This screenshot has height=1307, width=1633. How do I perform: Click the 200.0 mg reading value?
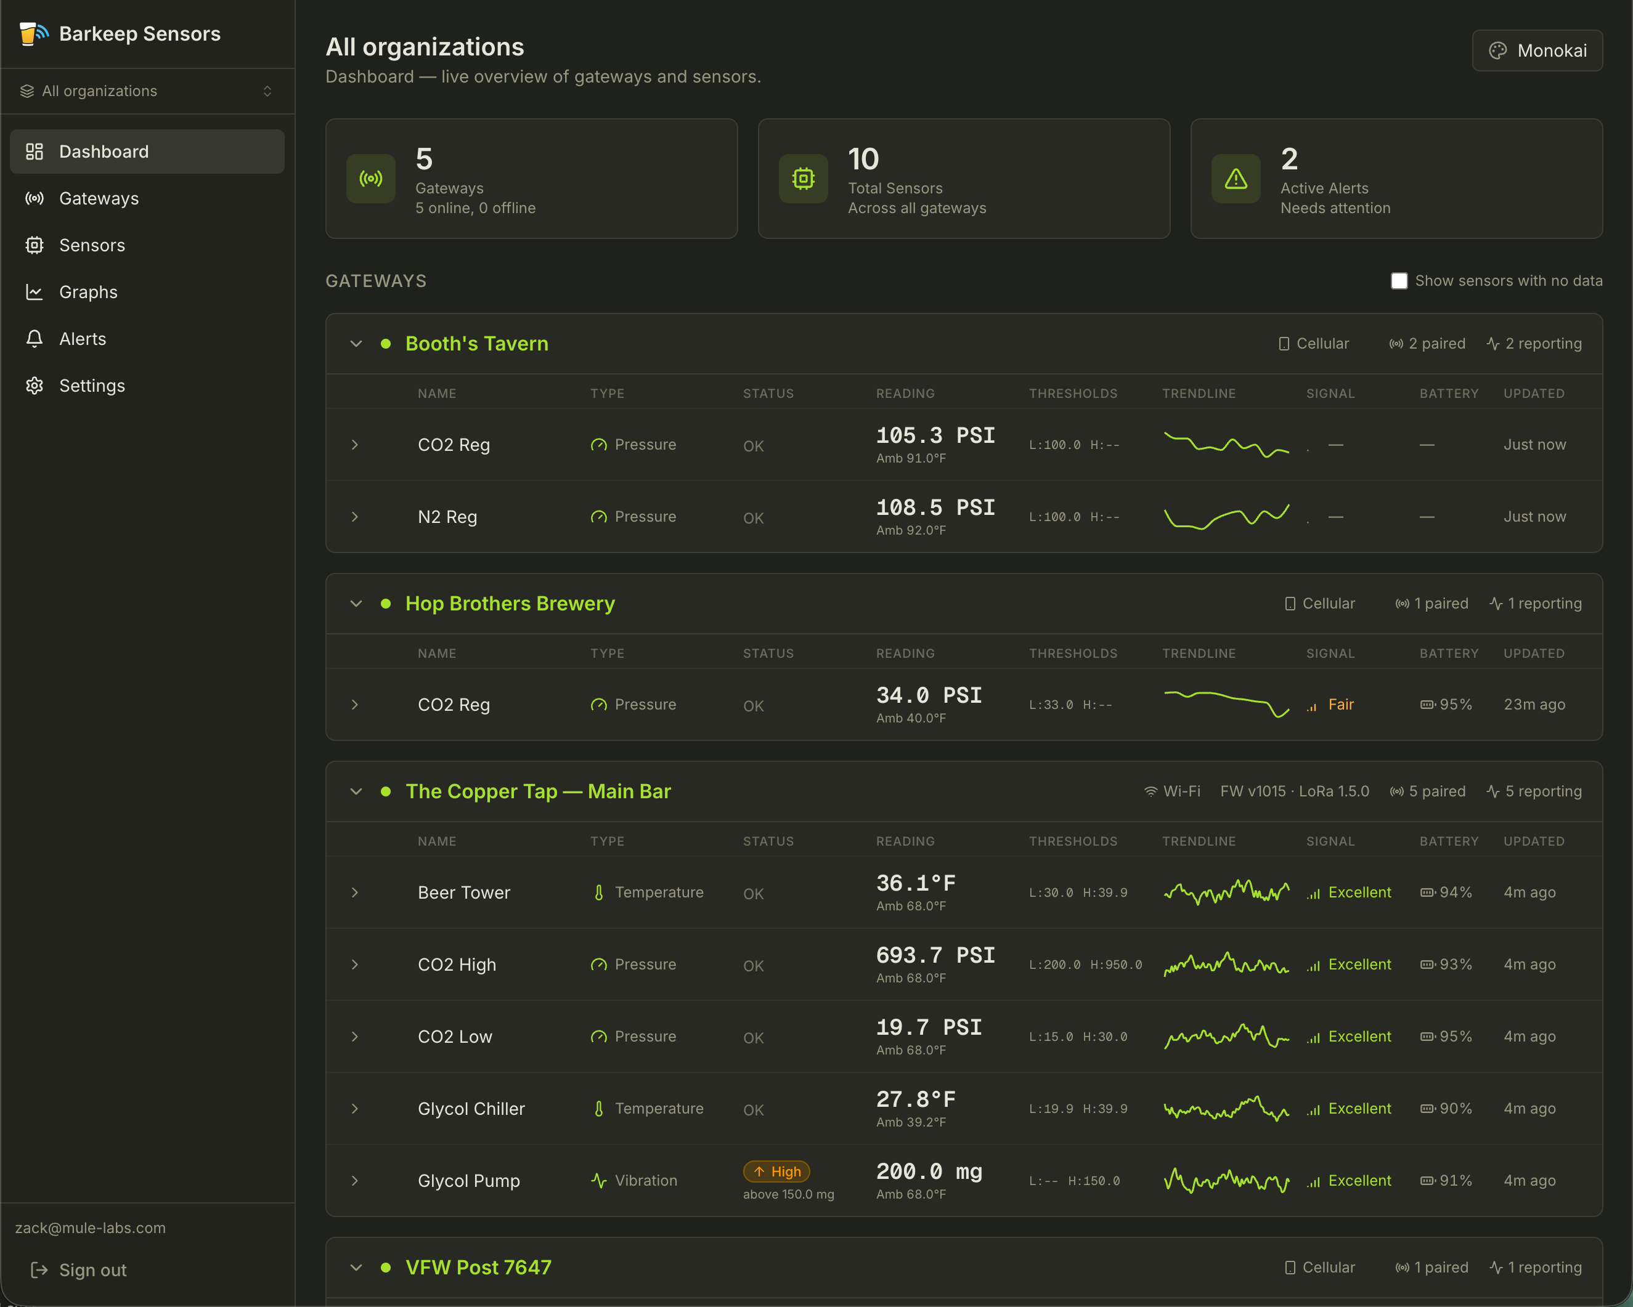pyautogui.click(x=929, y=1171)
